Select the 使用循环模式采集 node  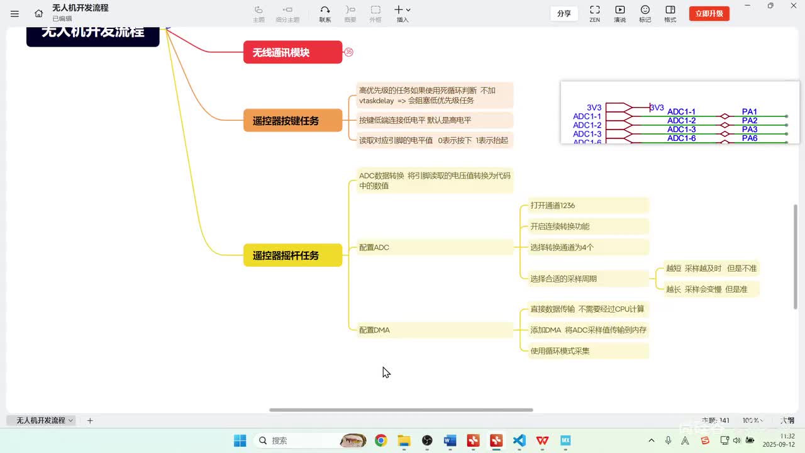tap(588, 350)
